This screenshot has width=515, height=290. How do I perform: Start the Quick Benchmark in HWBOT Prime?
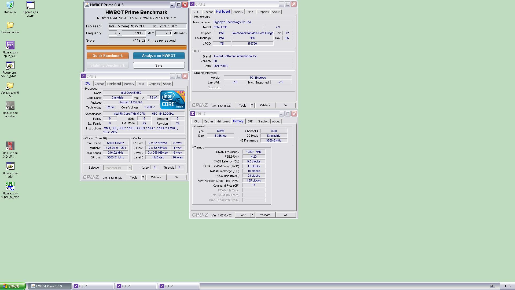[108, 56]
